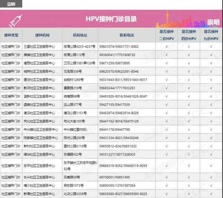Open 新河社区卫生服务中心 entry
The image size is (223, 198).
(39, 88)
